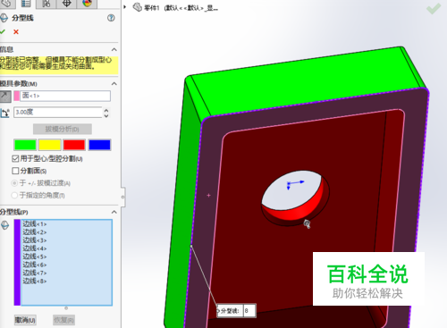Select 边线<8> in the list
This screenshot has width=447, height=328.
pos(35,281)
